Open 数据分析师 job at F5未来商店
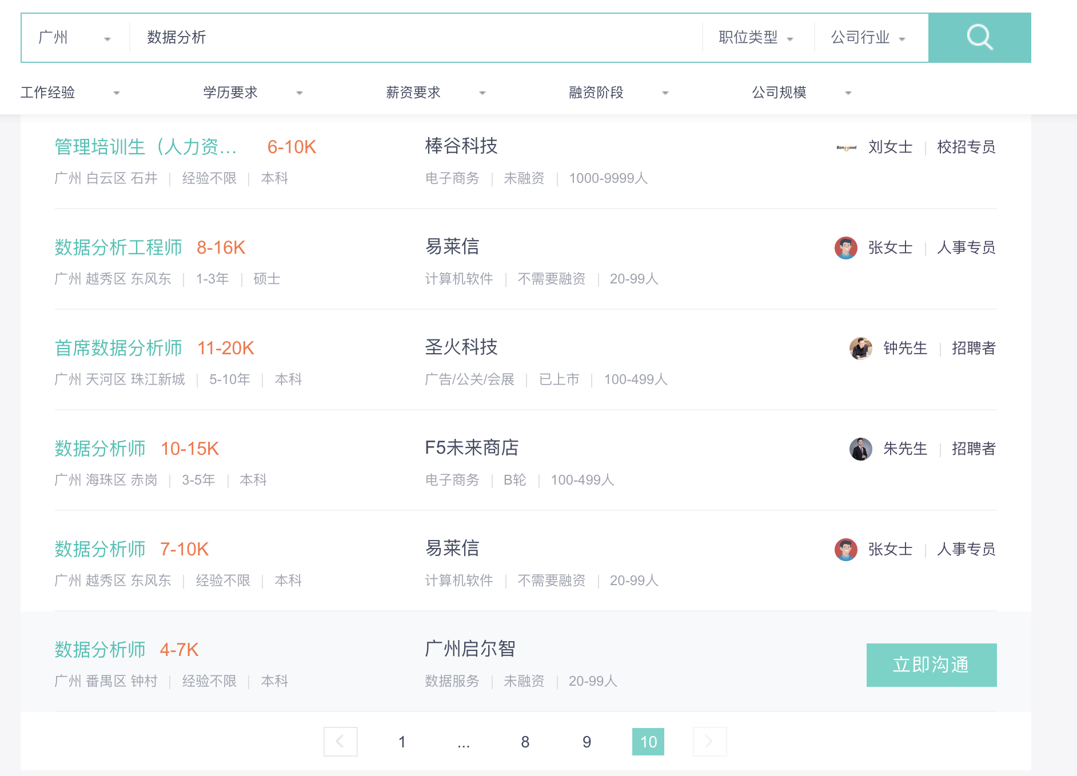This screenshot has width=1077, height=776. 100,449
